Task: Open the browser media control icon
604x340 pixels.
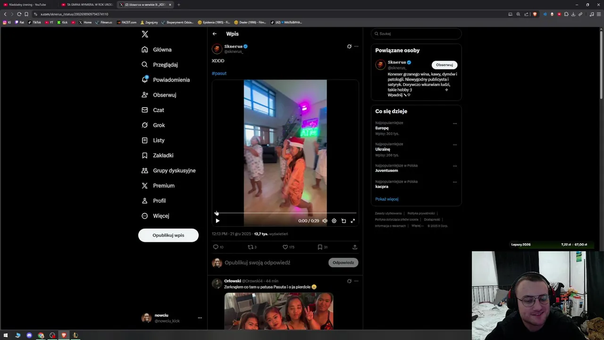Action: click(x=592, y=14)
